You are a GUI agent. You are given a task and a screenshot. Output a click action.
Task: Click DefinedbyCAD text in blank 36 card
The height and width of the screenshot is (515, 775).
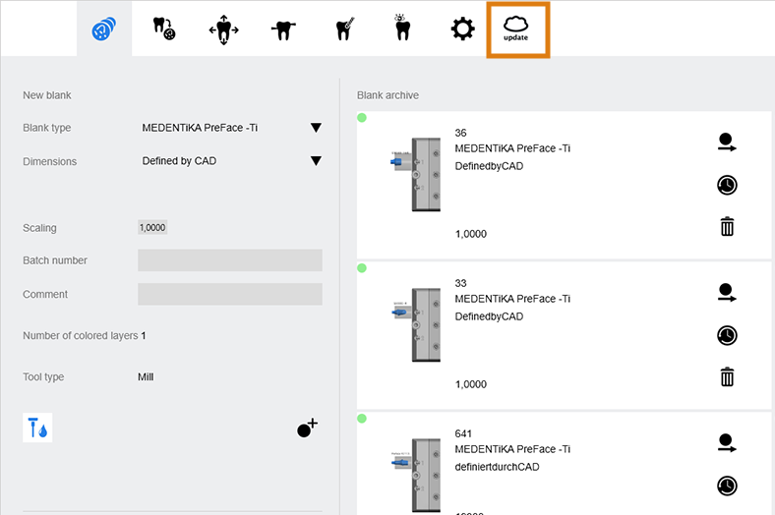(x=489, y=166)
